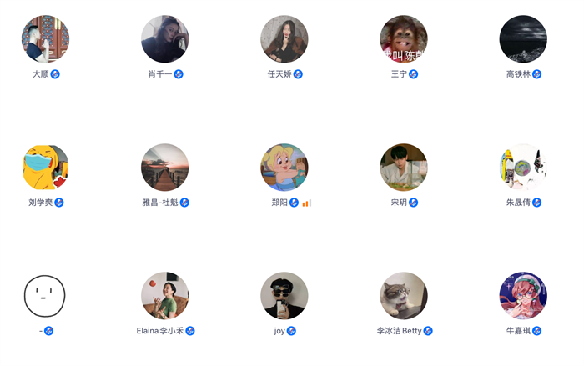Image resolution: width=584 pixels, height=366 pixels.
Task: Select the orangutan avatar of 王宁
Action: (404, 38)
